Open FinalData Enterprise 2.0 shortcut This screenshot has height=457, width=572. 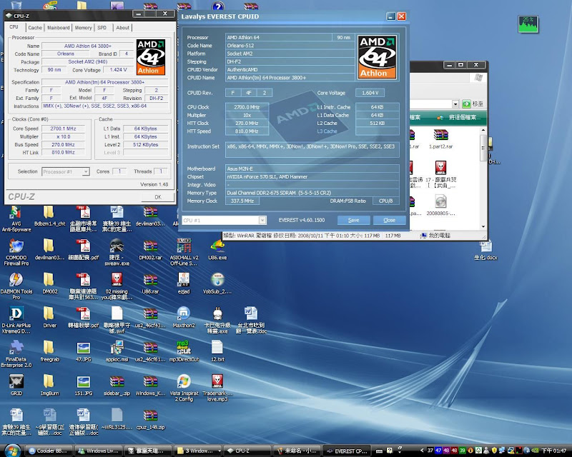pos(16,354)
